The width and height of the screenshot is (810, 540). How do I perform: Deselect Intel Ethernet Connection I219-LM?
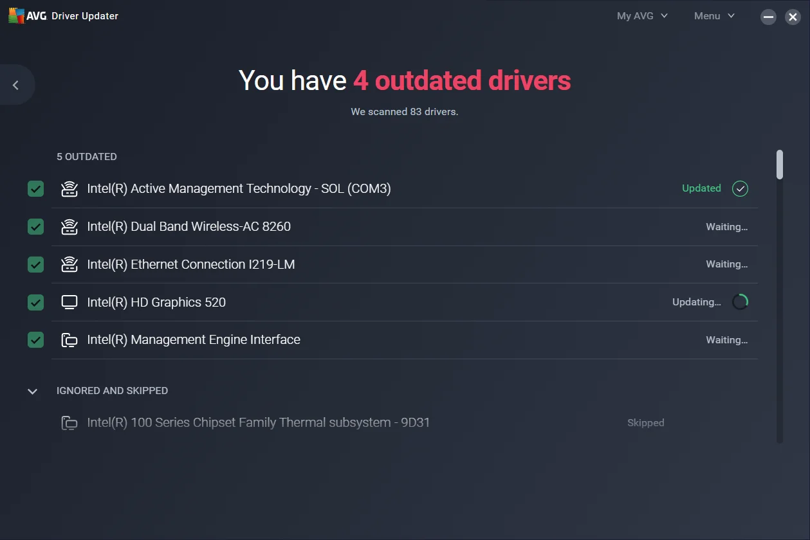35,264
